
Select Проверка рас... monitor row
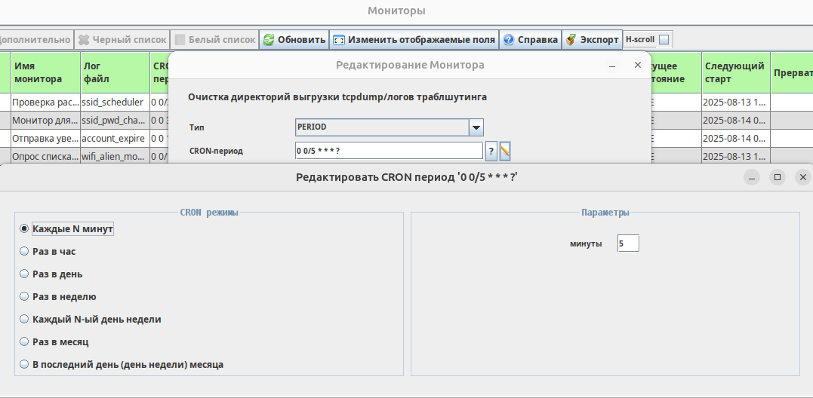tap(45, 102)
